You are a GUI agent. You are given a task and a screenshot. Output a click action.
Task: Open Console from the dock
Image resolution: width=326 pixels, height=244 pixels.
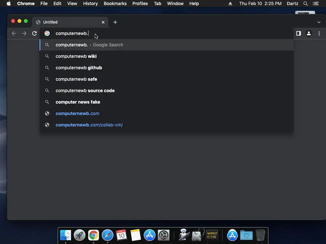click(x=212, y=235)
